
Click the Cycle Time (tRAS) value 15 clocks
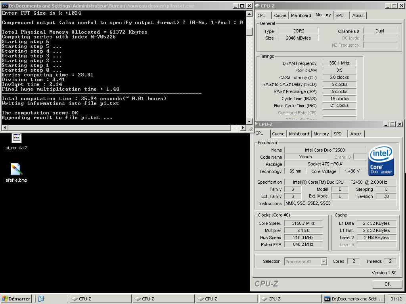(x=339, y=99)
